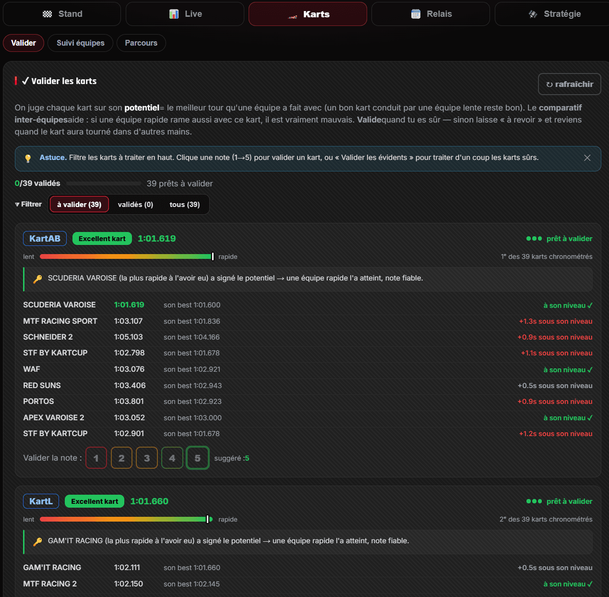Image resolution: width=609 pixels, height=597 pixels.
Task: Click Excellent kart badge on KartL
Action: tap(95, 501)
